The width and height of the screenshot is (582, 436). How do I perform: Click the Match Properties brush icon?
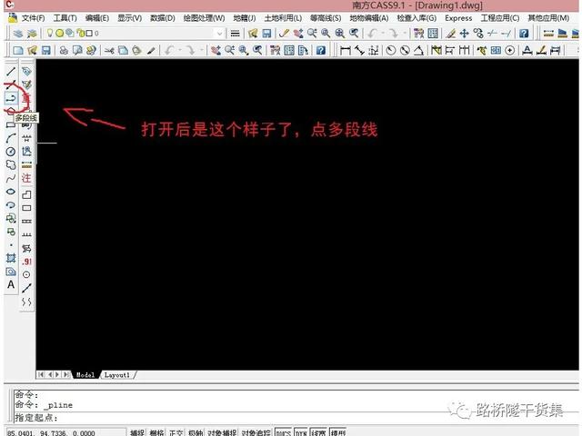pyautogui.click(x=151, y=50)
